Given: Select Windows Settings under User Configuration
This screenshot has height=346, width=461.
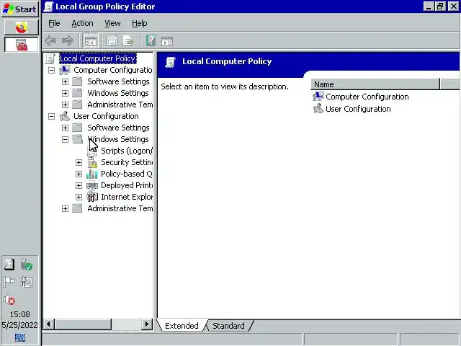Looking at the screenshot, I should (118, 139).
